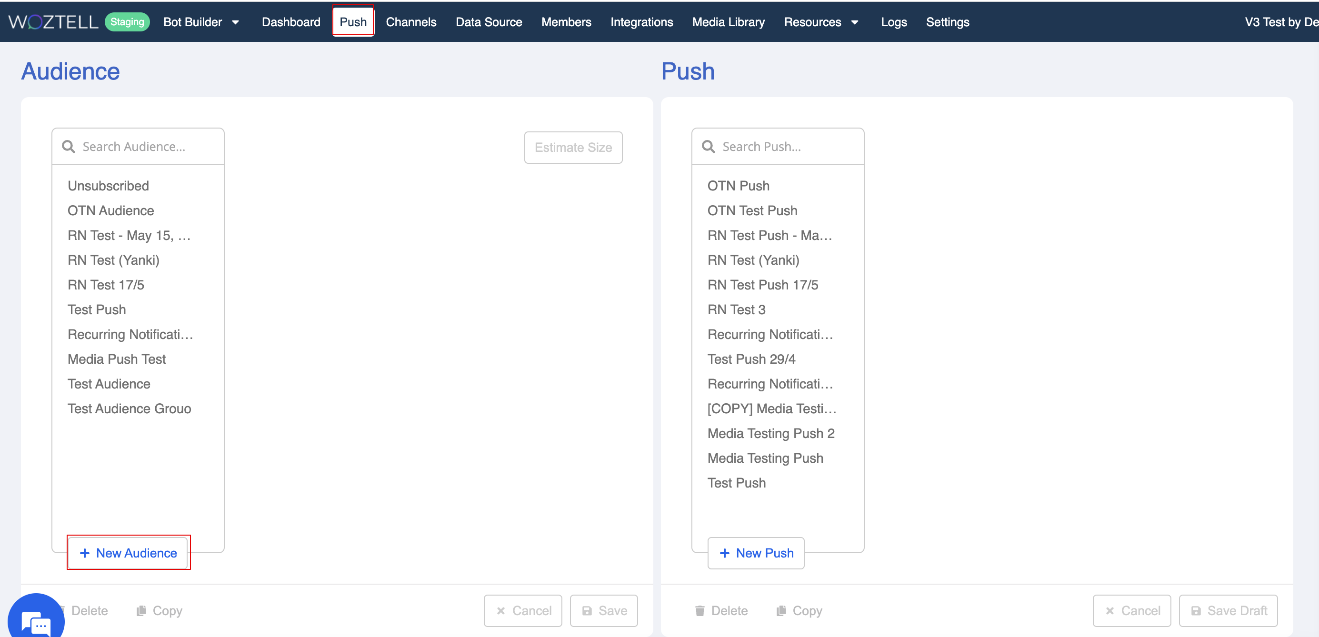
Task: Open the Data Source page
Action: 489,22
